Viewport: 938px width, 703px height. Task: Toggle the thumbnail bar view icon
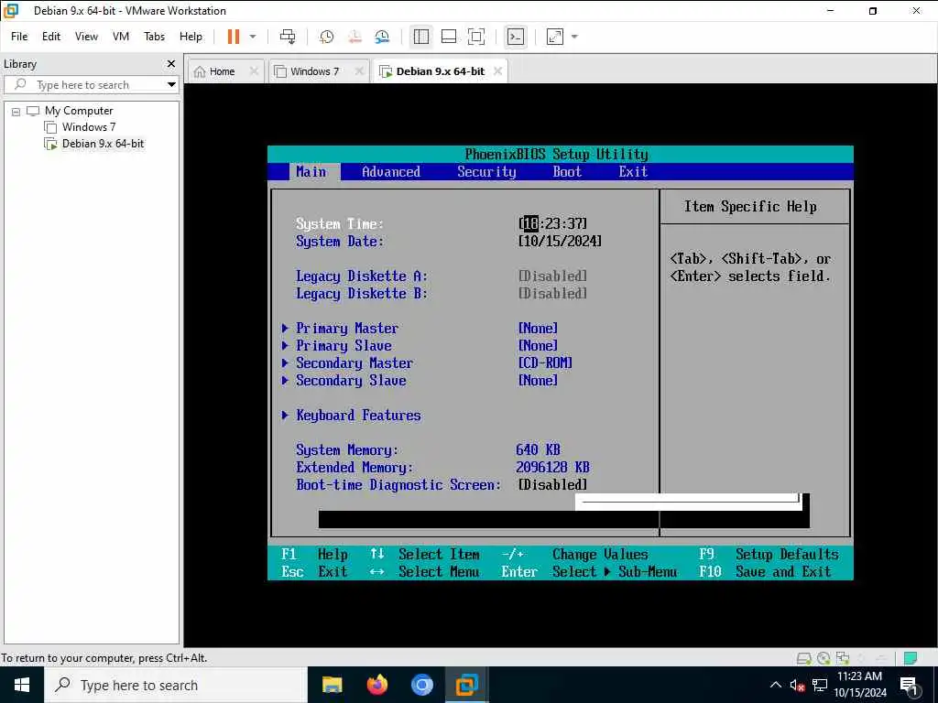449,37
